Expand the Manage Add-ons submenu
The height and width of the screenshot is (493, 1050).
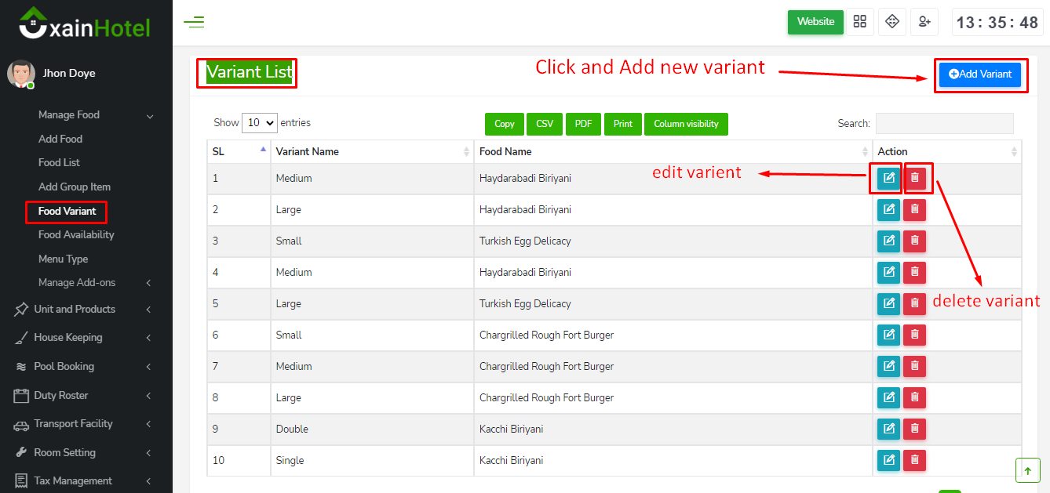coord(77,283)
